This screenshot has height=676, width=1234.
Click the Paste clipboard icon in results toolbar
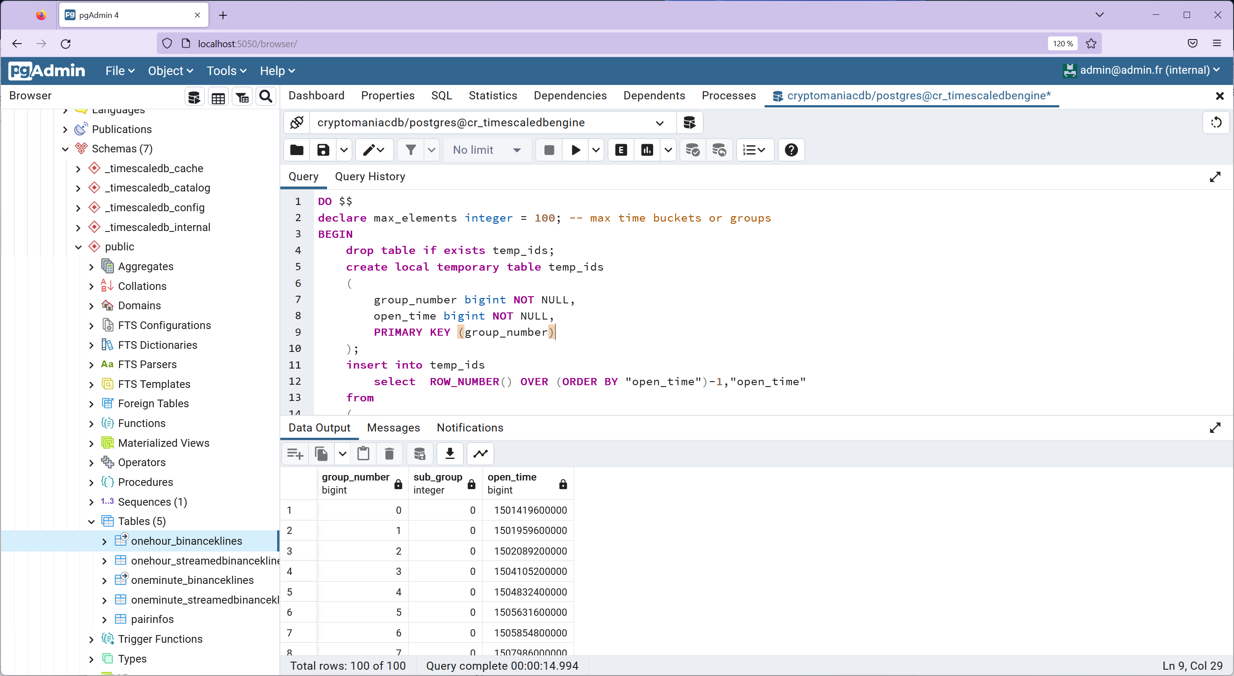(x=363, y=454)
